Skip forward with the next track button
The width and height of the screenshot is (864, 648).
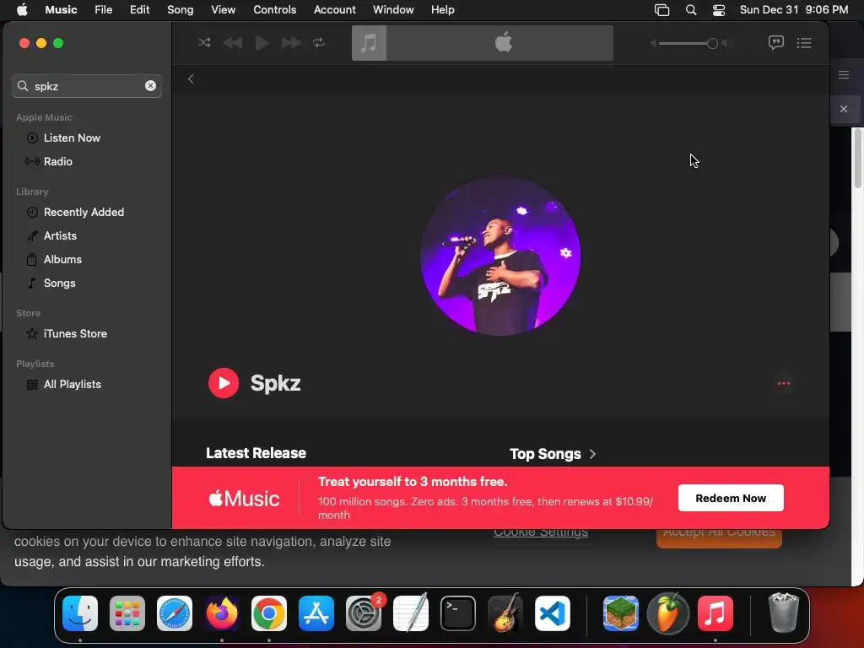click(x=291, y=42)
